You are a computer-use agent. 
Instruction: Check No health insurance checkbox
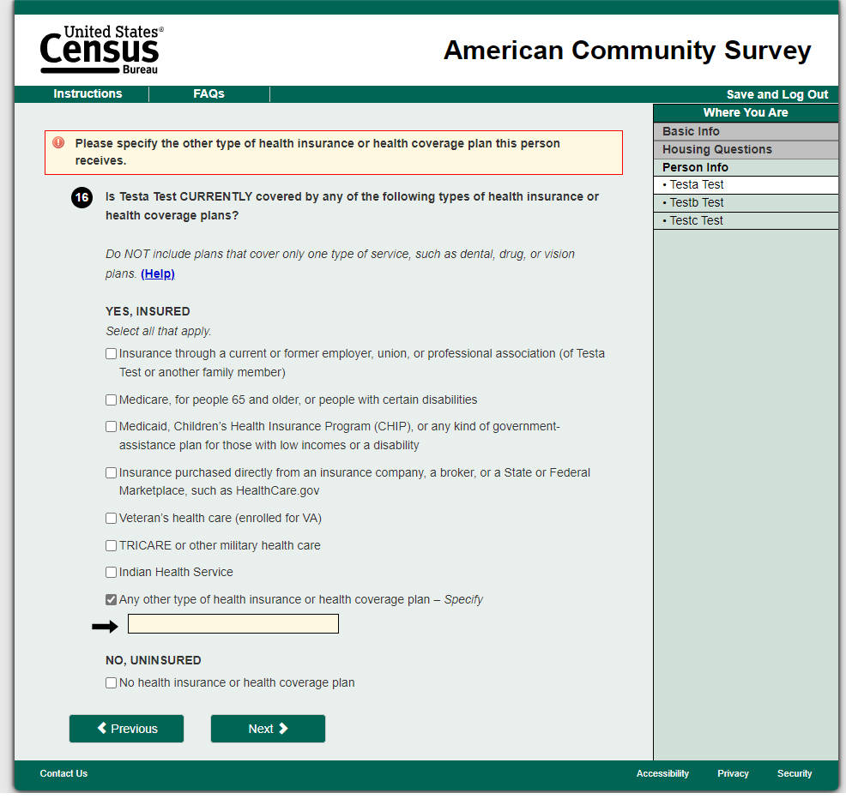pyautogui.click(x=112, y=683)
